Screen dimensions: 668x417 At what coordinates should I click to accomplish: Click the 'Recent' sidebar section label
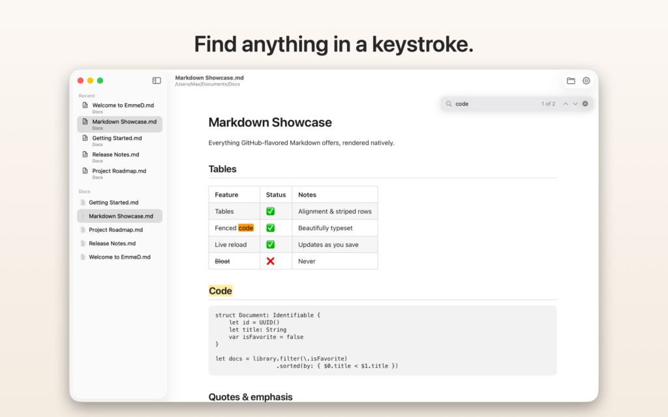(87, 96)
